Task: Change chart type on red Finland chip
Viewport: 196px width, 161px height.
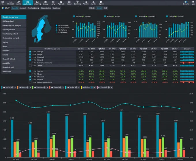Action: (60, 87)
